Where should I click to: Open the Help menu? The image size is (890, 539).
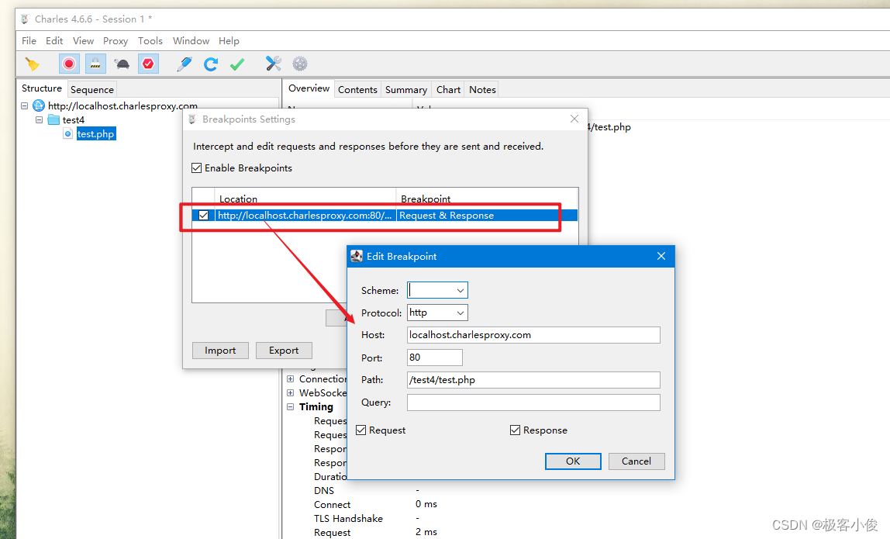[x=229, y=41]
